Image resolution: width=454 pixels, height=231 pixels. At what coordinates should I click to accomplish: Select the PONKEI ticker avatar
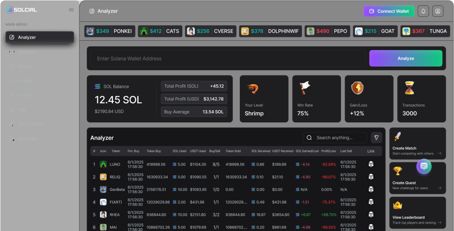[x=90, y=31]
